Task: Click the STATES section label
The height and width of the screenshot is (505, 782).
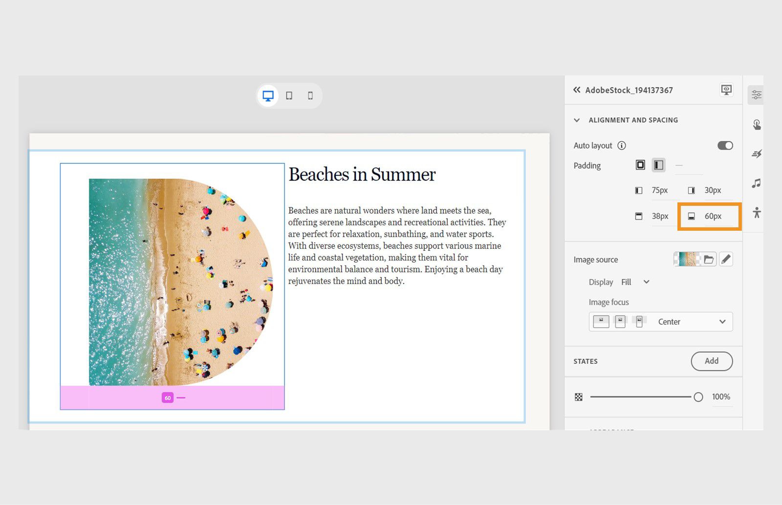Action: pos(586,361)
